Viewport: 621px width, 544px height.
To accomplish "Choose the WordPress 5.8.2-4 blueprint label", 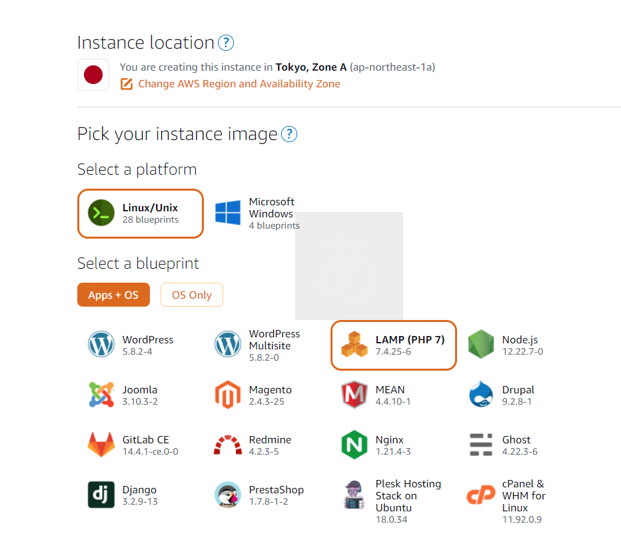I will pos(148,339).
